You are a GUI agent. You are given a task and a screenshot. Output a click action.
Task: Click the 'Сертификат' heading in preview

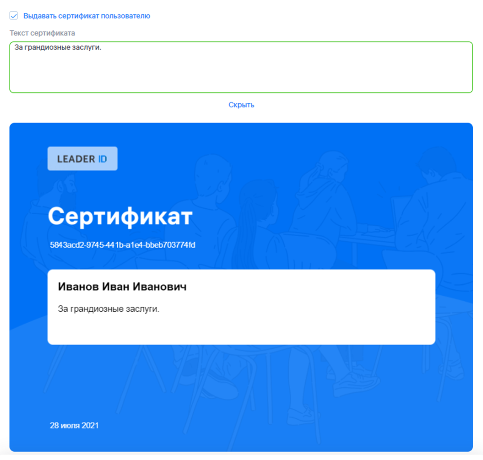point(120,217)
